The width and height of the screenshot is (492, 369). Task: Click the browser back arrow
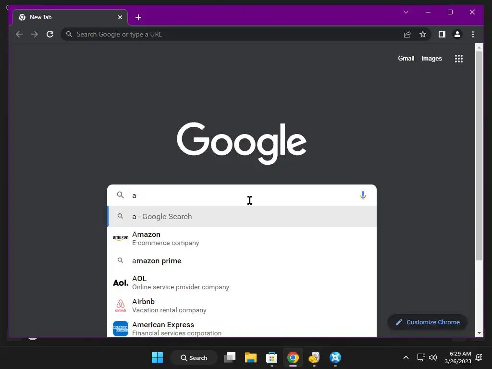coord(19,34)
